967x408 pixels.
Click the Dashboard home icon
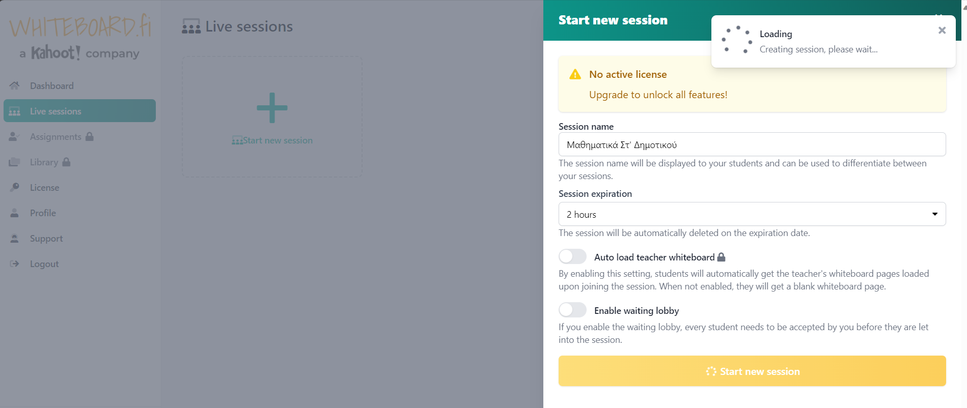coord(14,85)
